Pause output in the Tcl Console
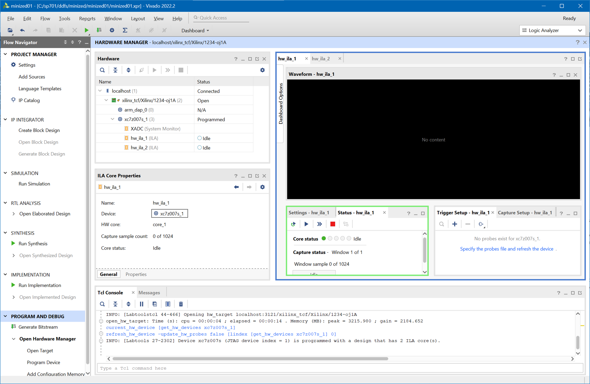This screenshot has width=590, height=384. (142, 304)
